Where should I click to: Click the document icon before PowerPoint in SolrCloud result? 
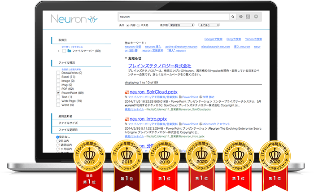pyautogui.click(x=180, y=97)
